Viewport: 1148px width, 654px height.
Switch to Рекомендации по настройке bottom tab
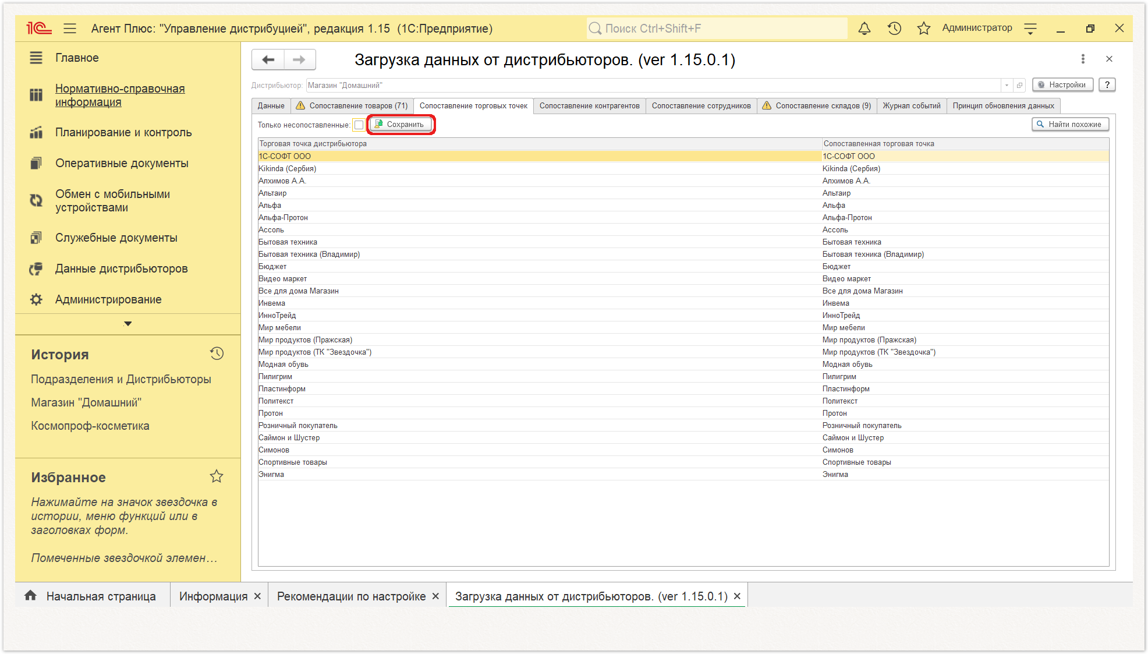tap(351, 596)
